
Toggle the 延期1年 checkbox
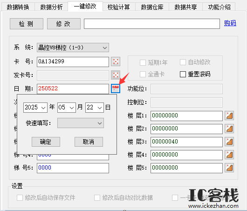pyautogui.click(x=143, y=62)
